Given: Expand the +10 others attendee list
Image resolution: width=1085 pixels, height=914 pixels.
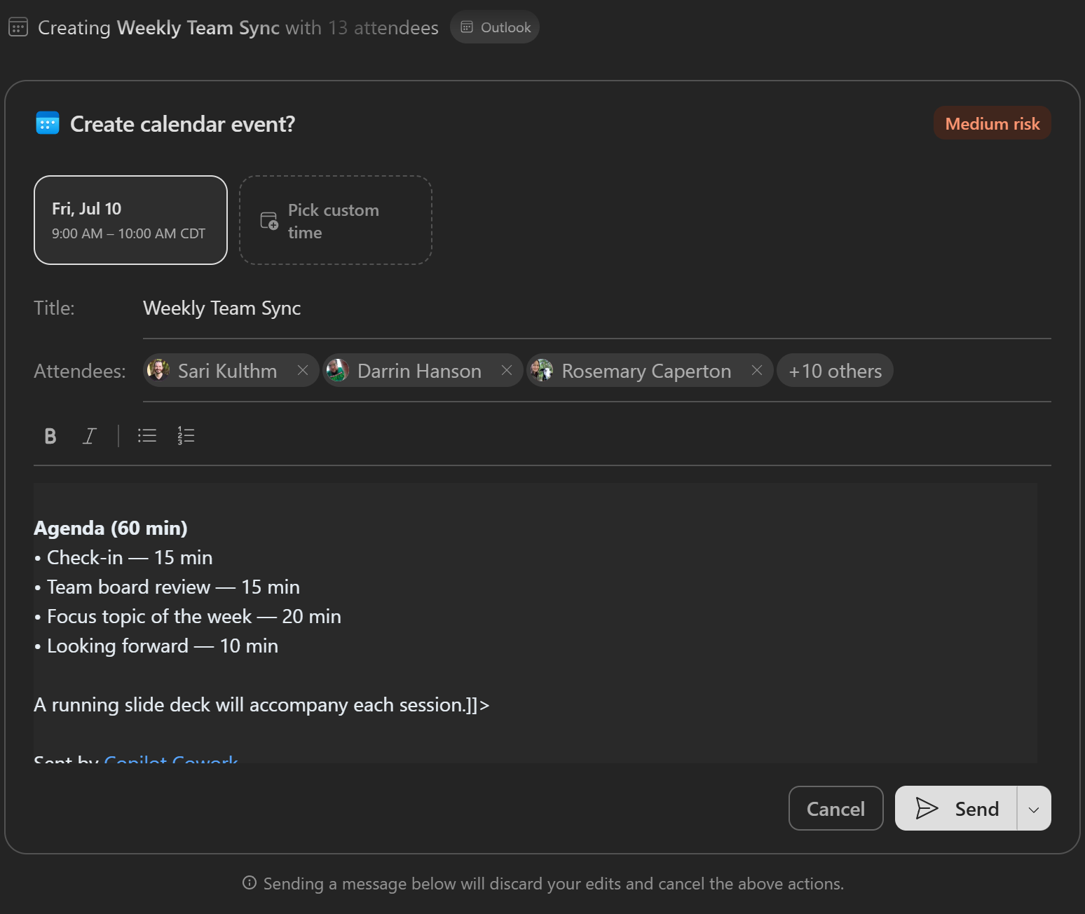Looking at the screenshot, I should tap(835, 370).
